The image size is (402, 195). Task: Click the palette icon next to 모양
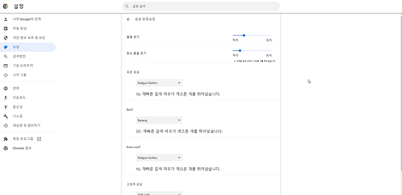[x=5, y=47]
